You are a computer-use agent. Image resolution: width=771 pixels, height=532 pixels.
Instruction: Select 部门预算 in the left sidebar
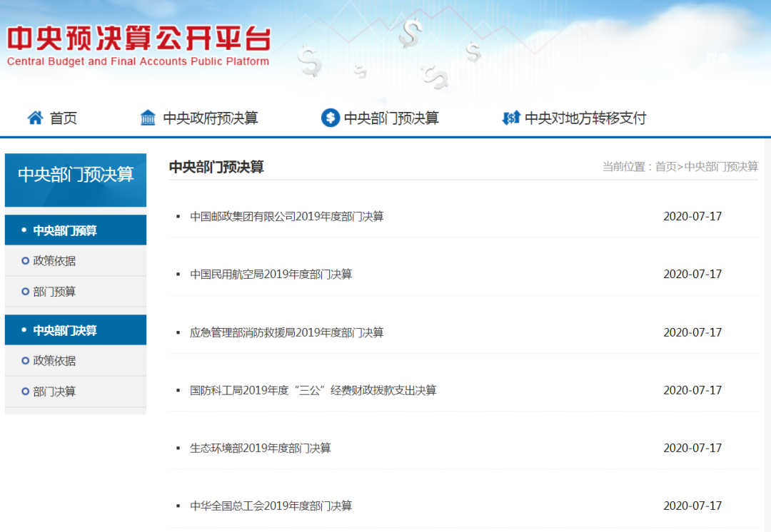coord(54,292)
